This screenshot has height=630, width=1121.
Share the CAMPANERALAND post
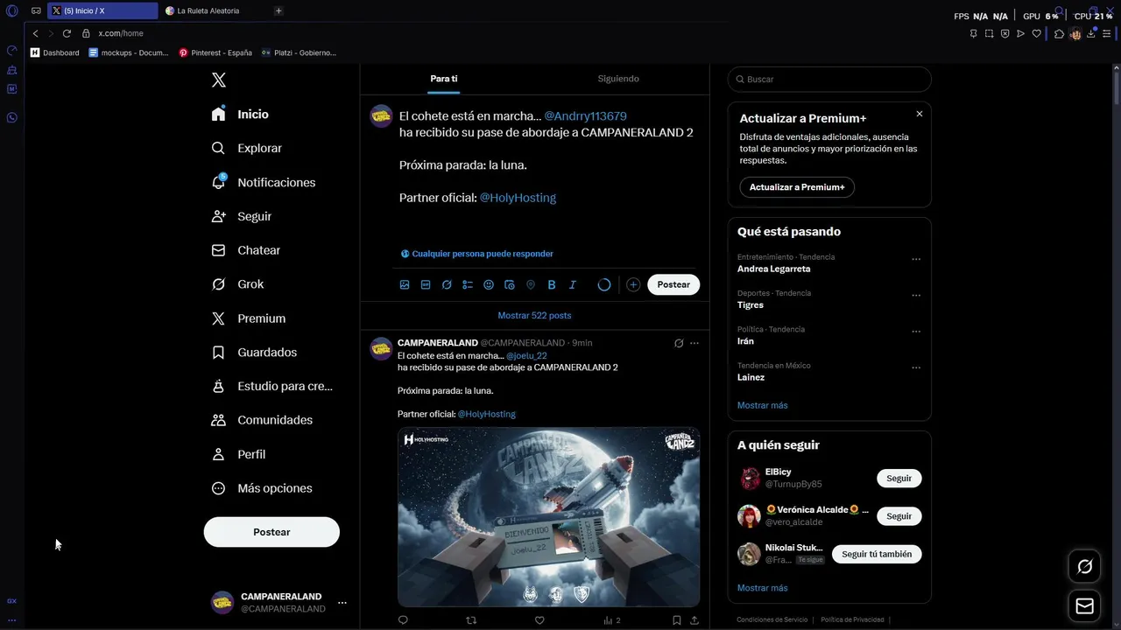pos(694,620)
